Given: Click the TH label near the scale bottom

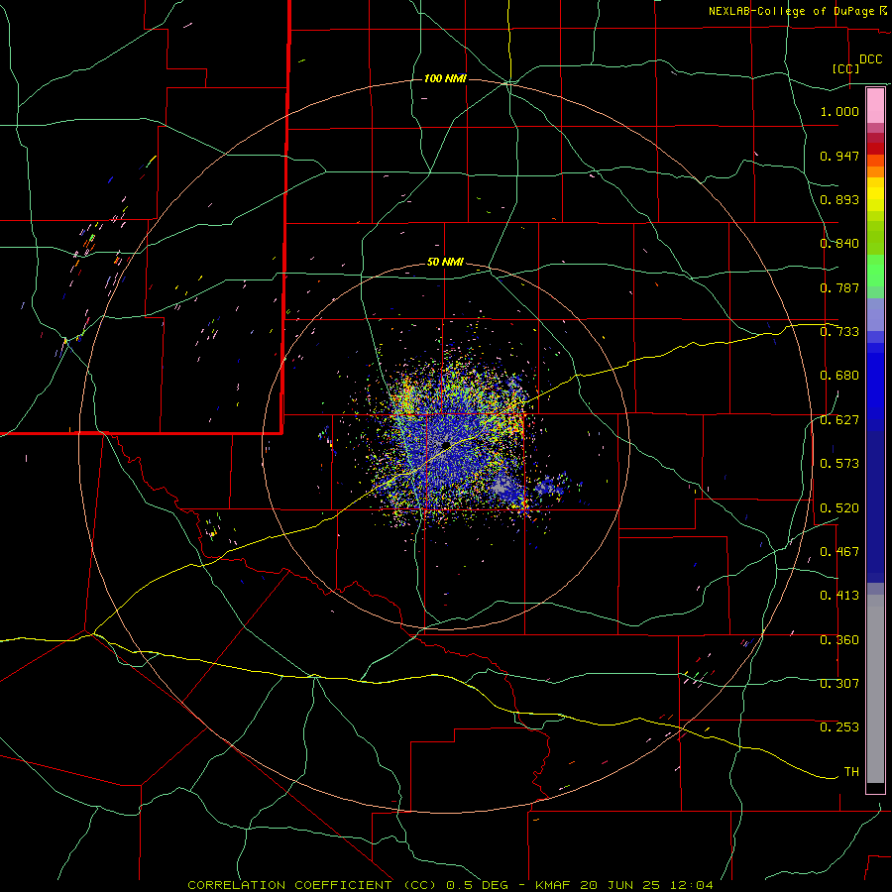Looking at the screenshot, I should pos(851,772).
